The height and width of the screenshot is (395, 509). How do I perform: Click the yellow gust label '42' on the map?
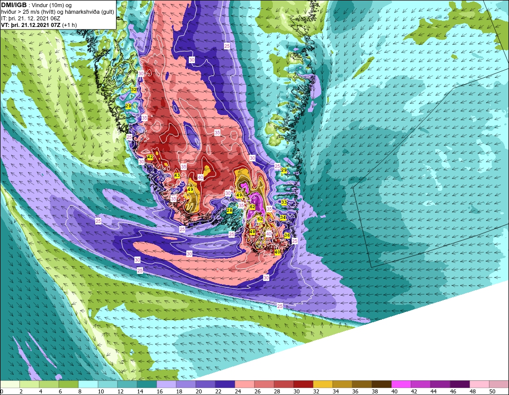(150, 157)
